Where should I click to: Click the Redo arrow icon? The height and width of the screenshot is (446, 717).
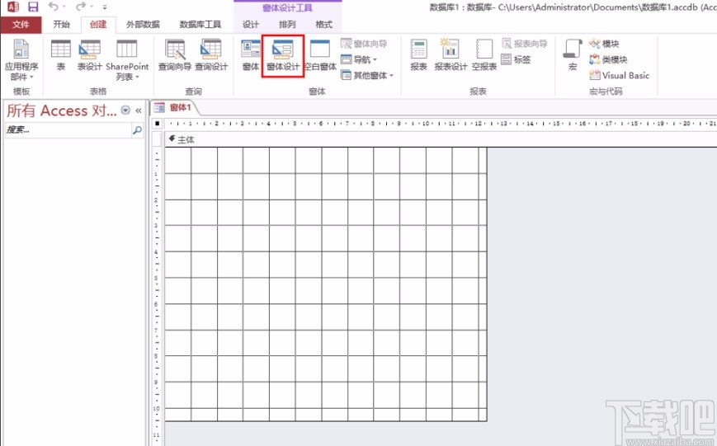(81, 7)
